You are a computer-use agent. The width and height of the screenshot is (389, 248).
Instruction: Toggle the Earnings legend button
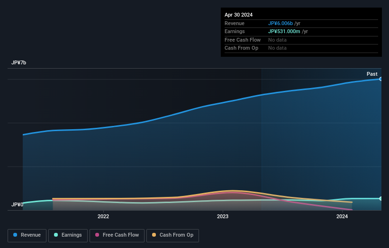(68, 235)
